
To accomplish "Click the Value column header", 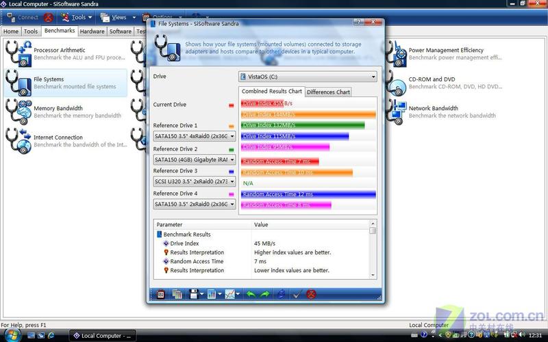I will click(x=310, y=225).
